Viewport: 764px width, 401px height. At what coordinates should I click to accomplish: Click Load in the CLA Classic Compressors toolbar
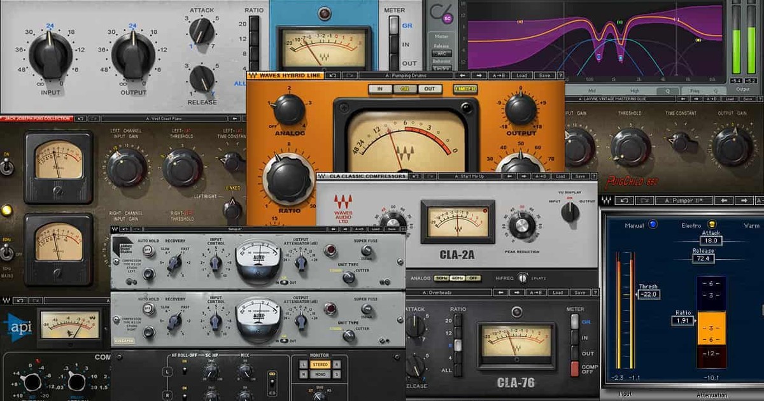click(560, 176)
